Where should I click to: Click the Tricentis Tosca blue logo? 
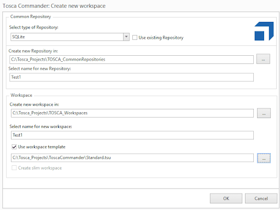click(264, 31)
